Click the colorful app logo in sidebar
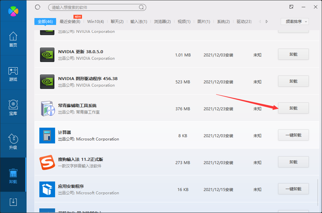Viewport: 322px width, 213px height. 13,11
